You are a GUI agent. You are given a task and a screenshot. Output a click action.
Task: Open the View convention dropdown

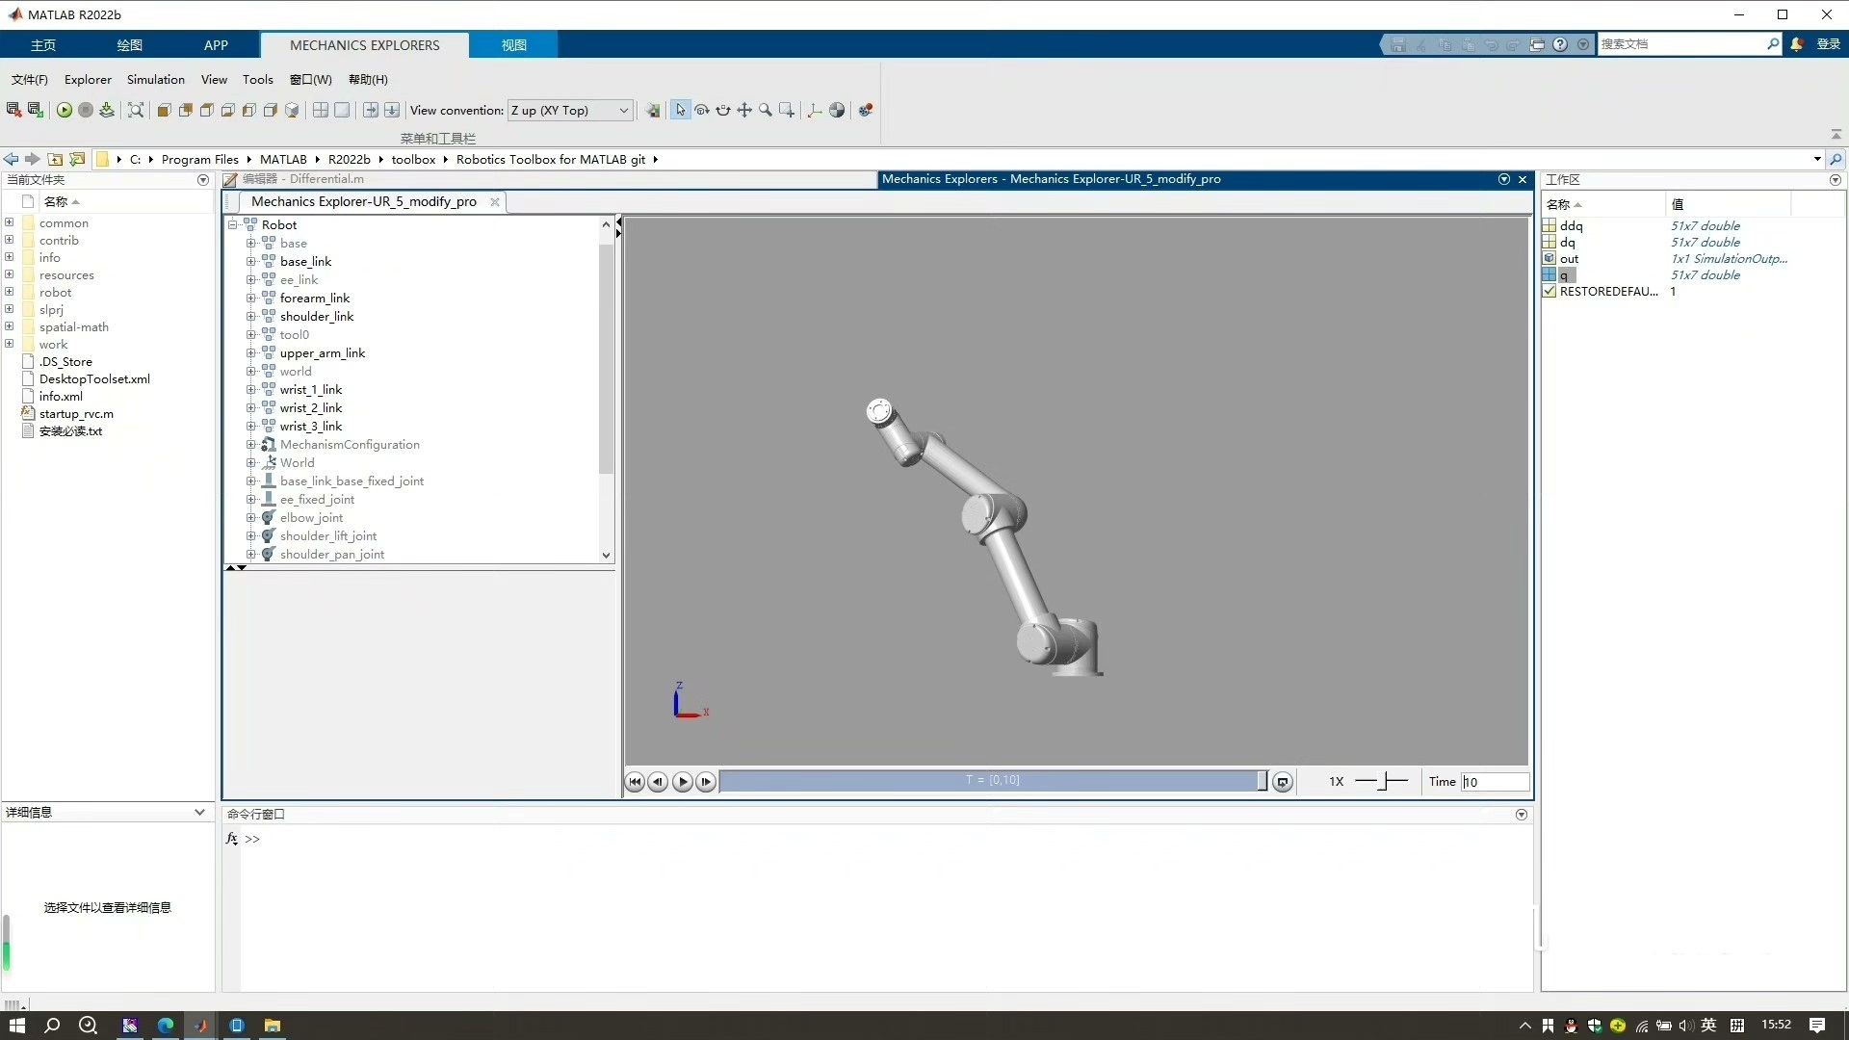570,111
